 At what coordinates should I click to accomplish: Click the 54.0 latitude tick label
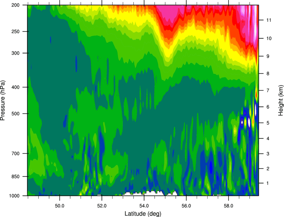tap(144, 206)
